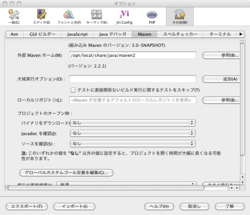Open the ソースを確認 dropdown
Viewport: 250px width, 215px height.
pyautogui.click(x=133, y=144)
